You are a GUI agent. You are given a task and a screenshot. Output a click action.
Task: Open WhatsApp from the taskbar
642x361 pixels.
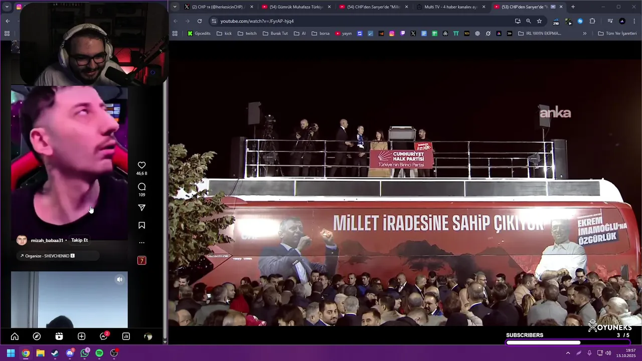click(x=84, y=353)
